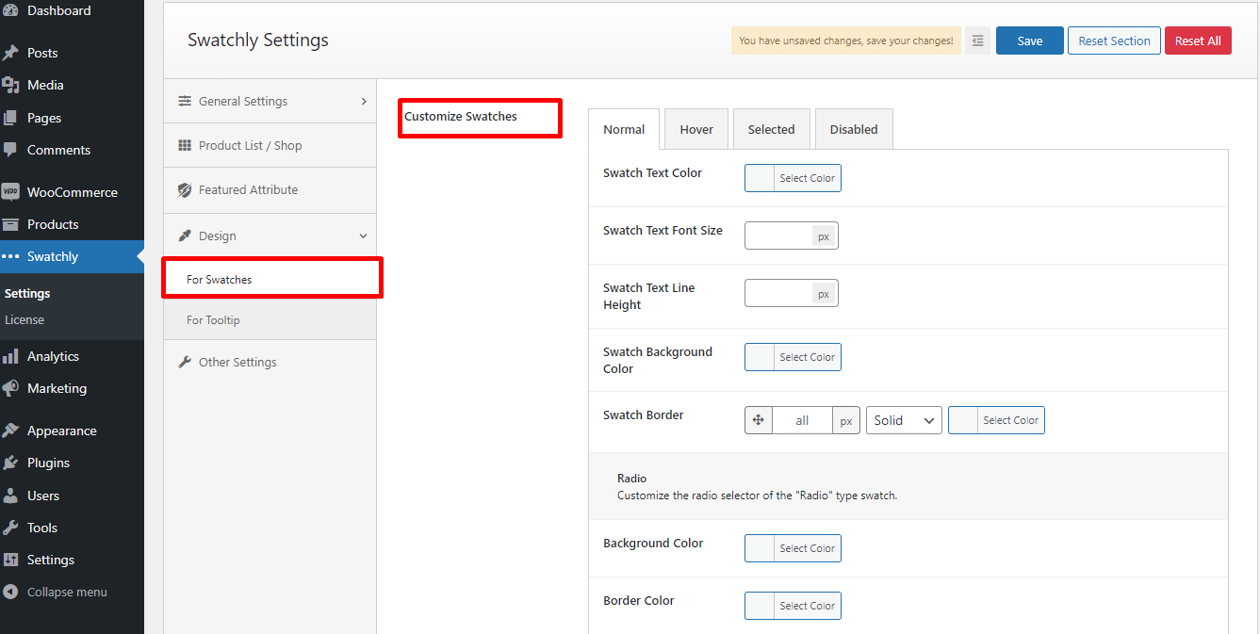Click the Other Settings wrench icon
Image resolution: width=1260 pixels, height=634 pixels.
[185, 362]
